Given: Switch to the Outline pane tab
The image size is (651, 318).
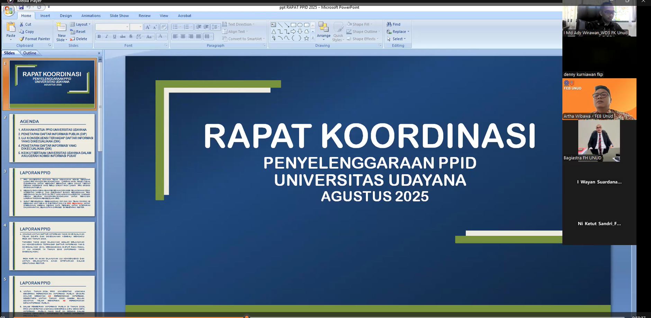Looking at the screenshot, I should [30, 53].
